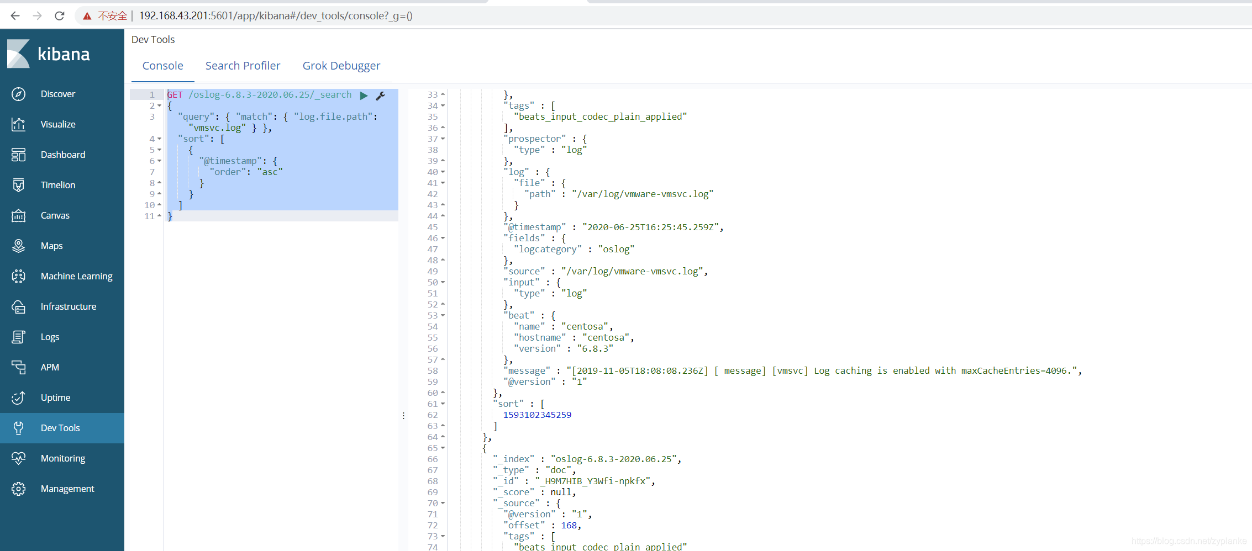Collapse sort fold at output line 61

pos(443,404)
